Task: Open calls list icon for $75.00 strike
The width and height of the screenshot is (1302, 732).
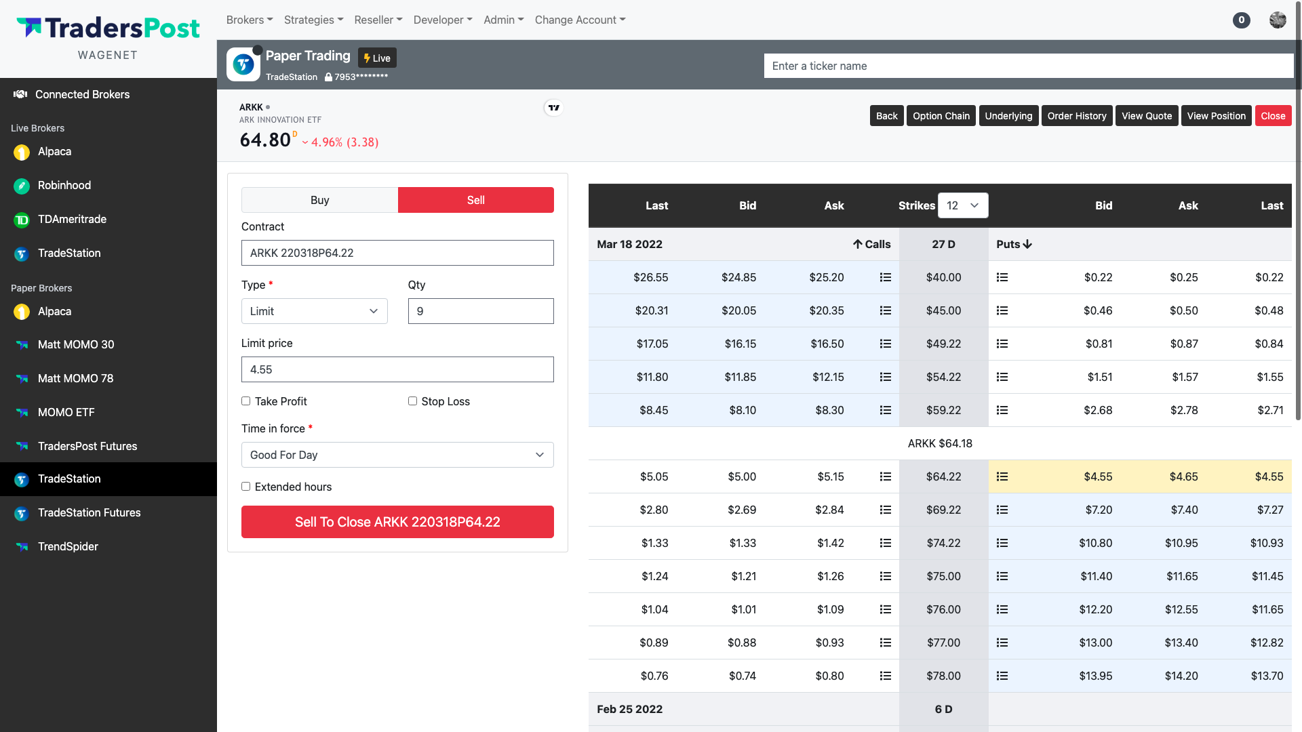Action: click(x=885, y=576)
